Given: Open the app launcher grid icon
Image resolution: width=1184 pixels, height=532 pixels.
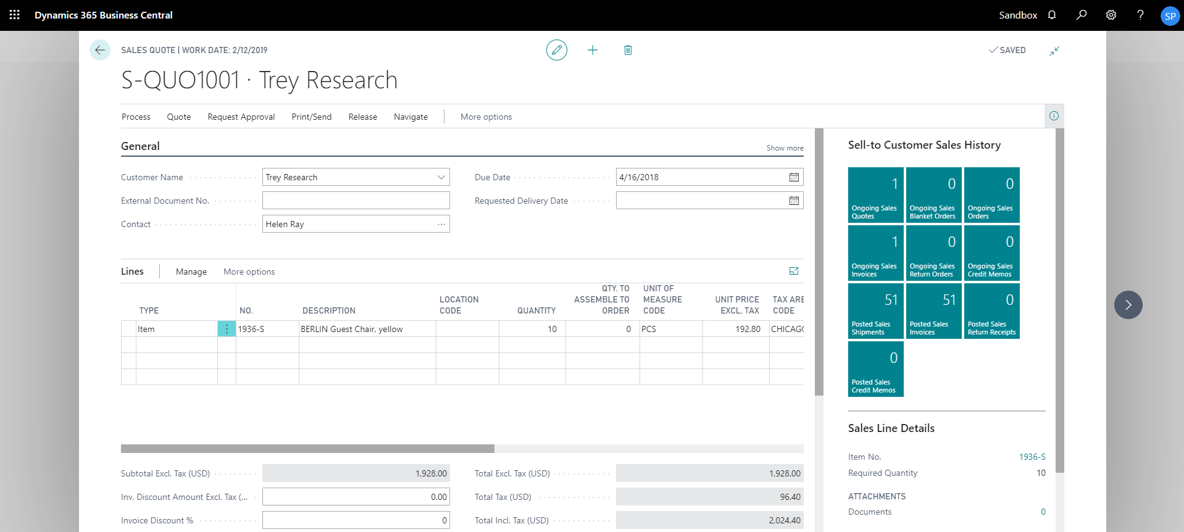Looking at the screenshot, I should tap(15, 15).
